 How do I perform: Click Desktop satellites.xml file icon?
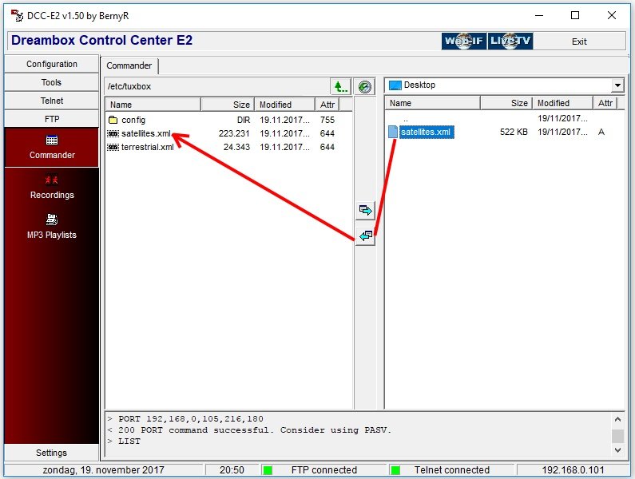tap(393, 132)
